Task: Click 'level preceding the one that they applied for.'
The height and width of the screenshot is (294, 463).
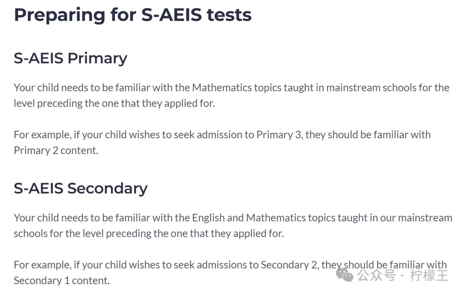Action: (x=114, y=103)
